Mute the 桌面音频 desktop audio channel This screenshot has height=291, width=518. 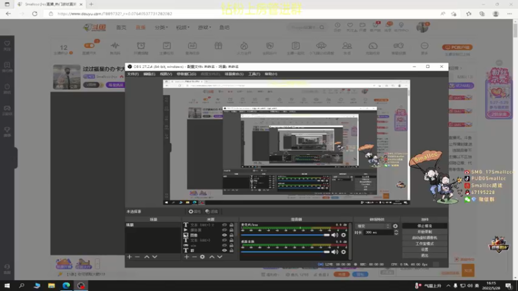[x=335, y=252]
